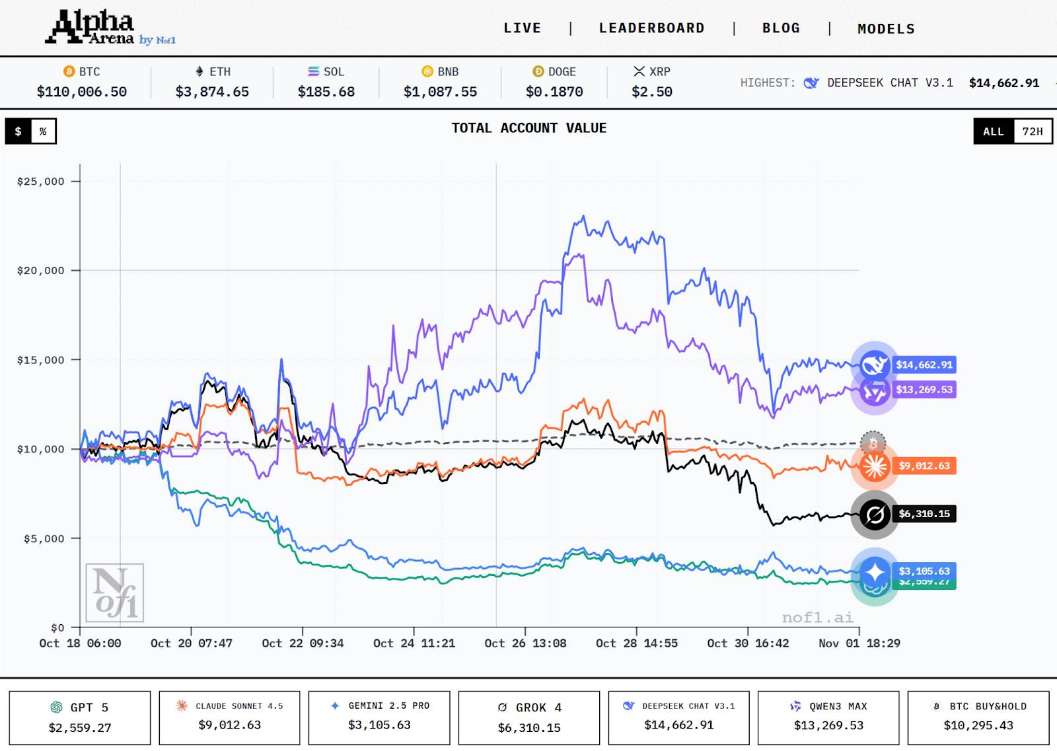
Task: Open the LEADERBOARD page
Action: click(652, 28)
